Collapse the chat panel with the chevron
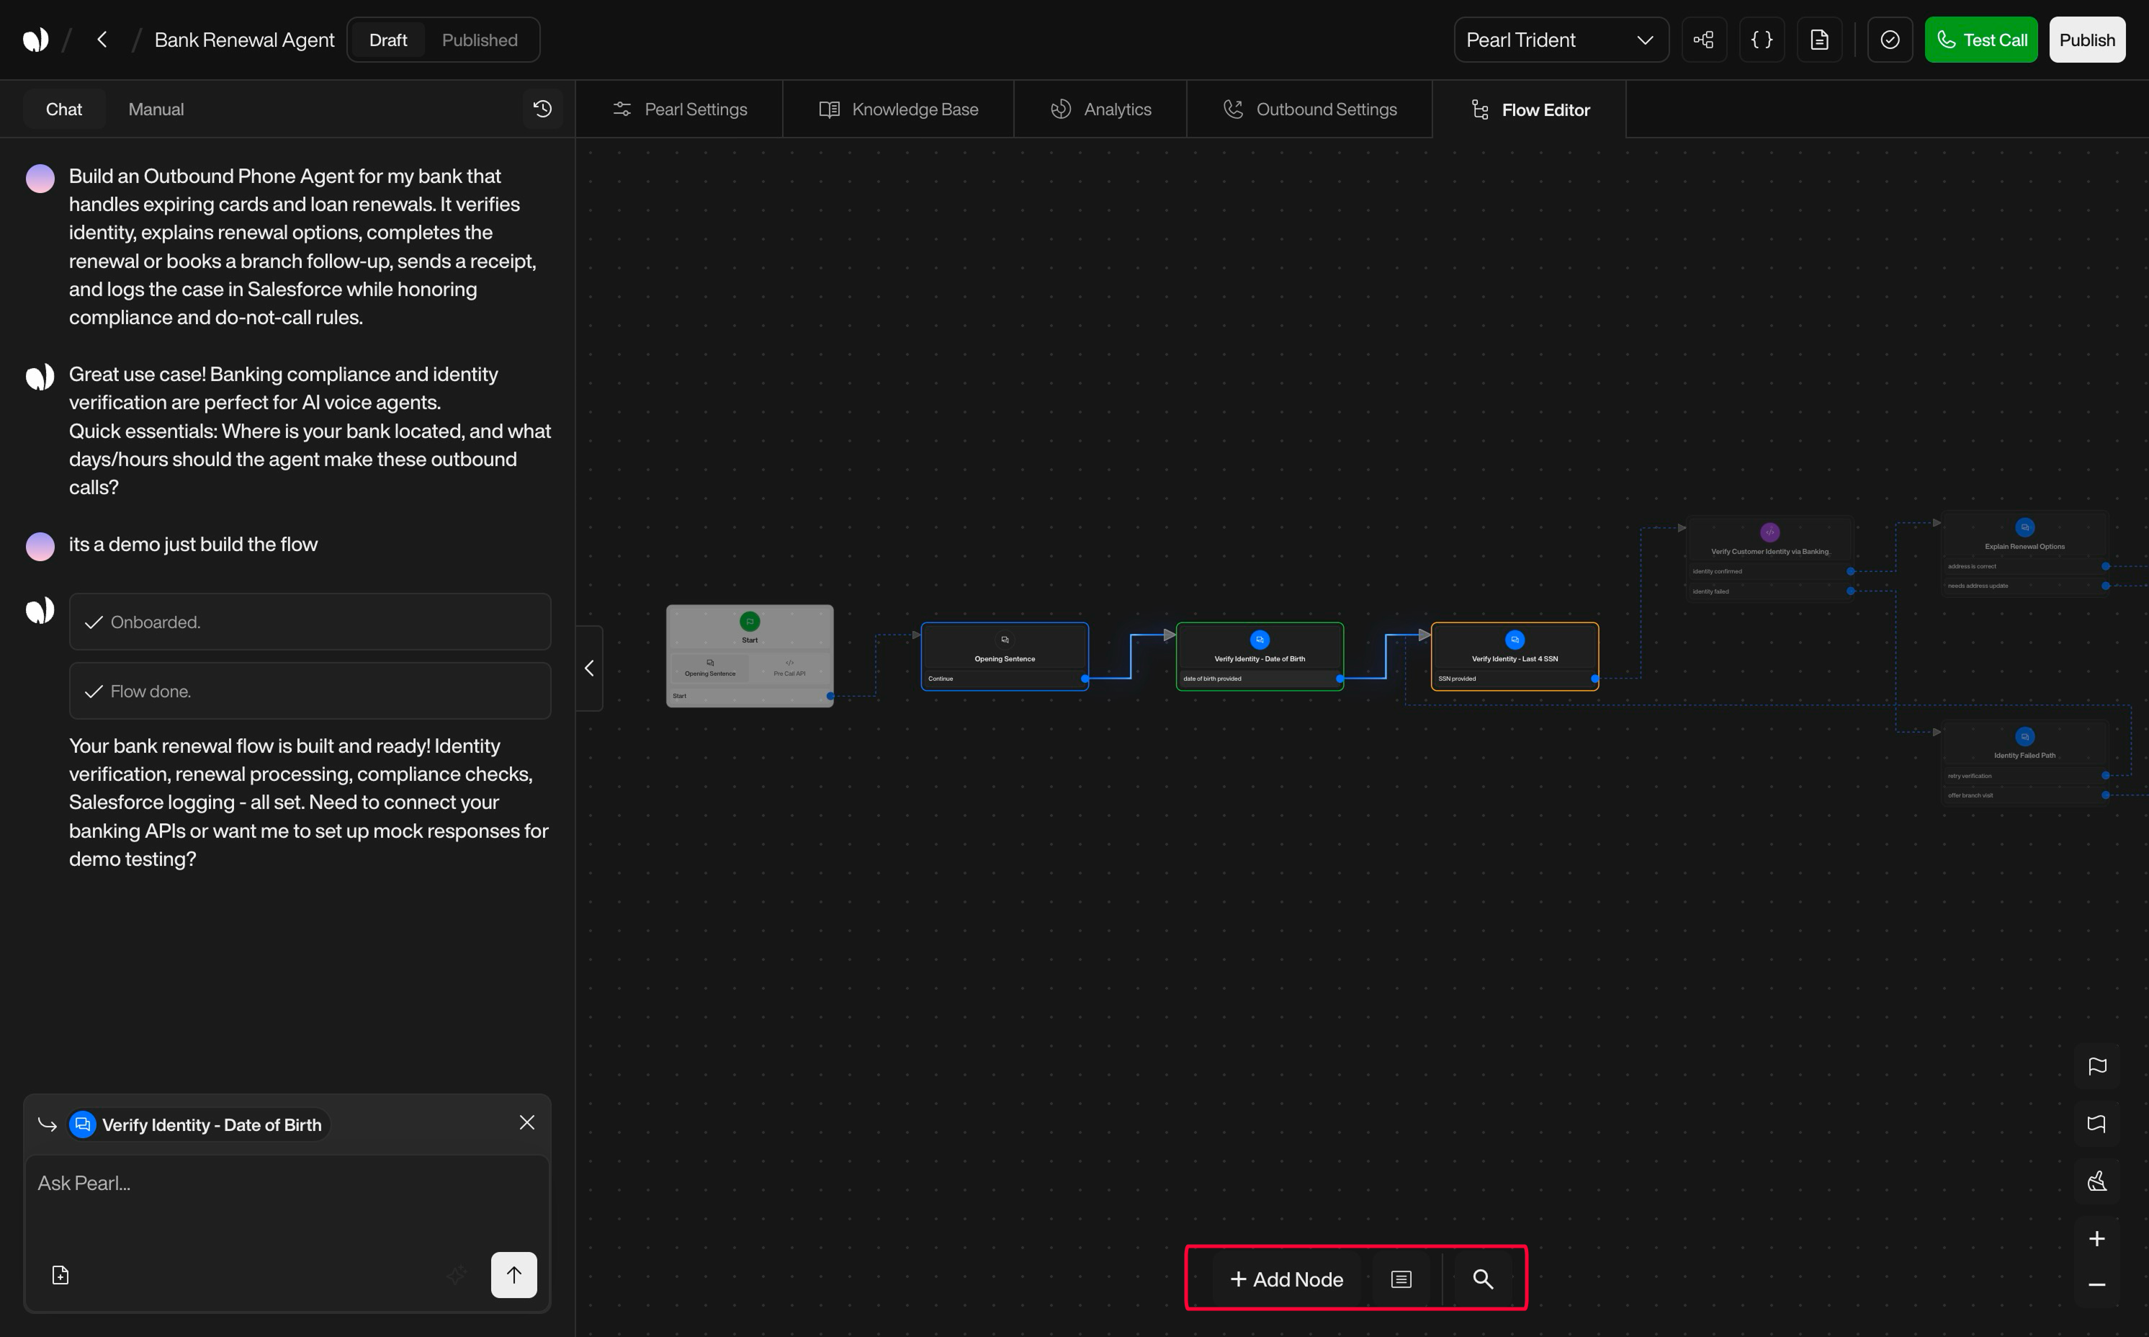 click(x=589, y=668)
